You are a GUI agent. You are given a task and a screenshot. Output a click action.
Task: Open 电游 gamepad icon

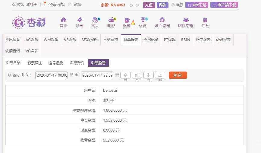pos(112,20)
